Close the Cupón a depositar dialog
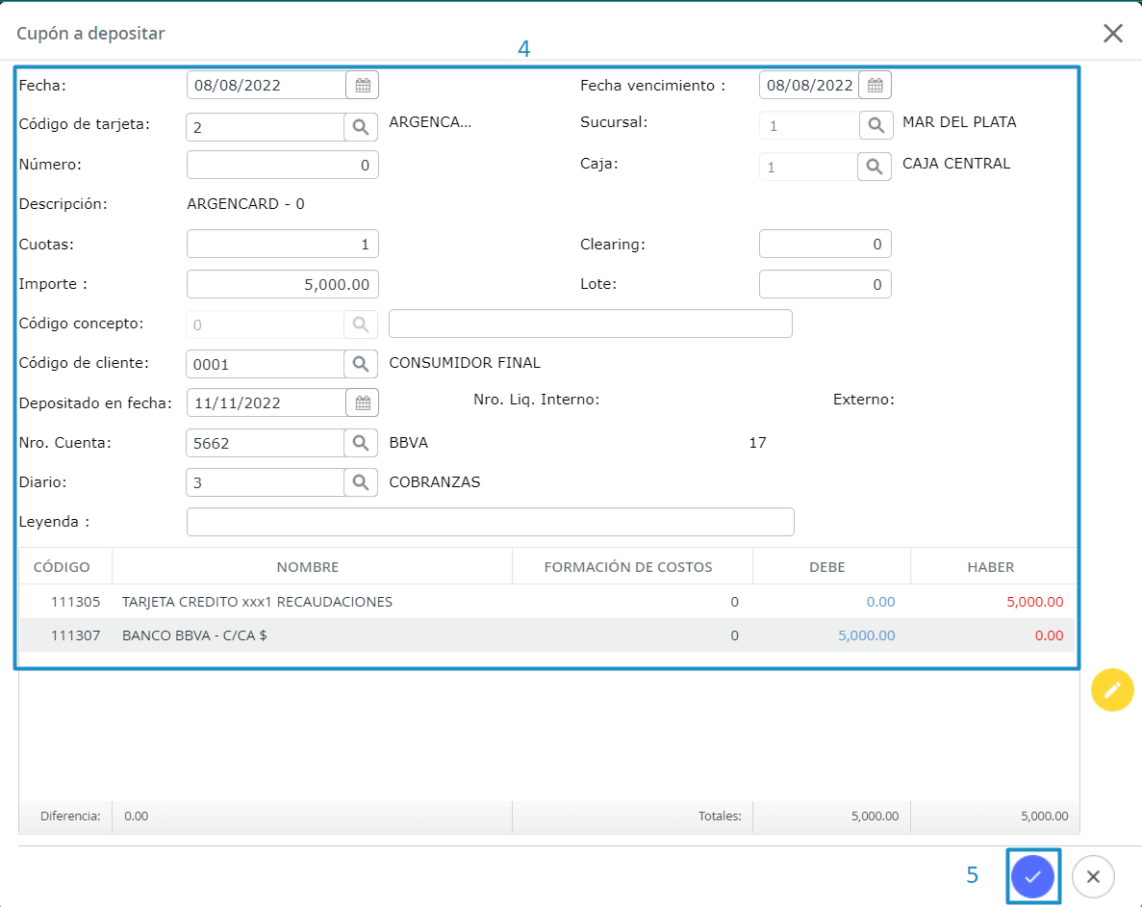 coord(1113,33)
